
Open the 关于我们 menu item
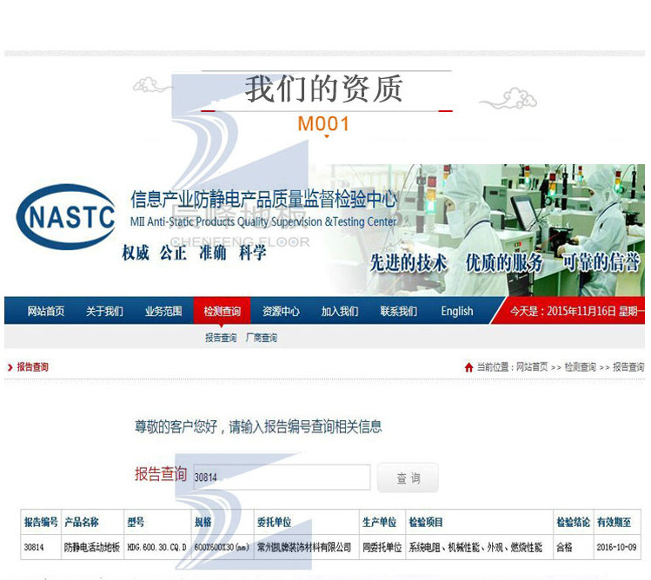104,311
